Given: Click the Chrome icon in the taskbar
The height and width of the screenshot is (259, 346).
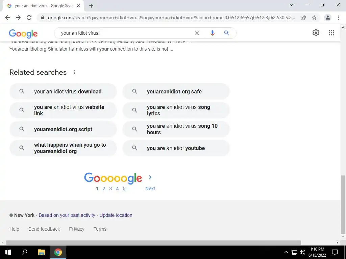Looking at the screenshot, I should tap(58, 252).
